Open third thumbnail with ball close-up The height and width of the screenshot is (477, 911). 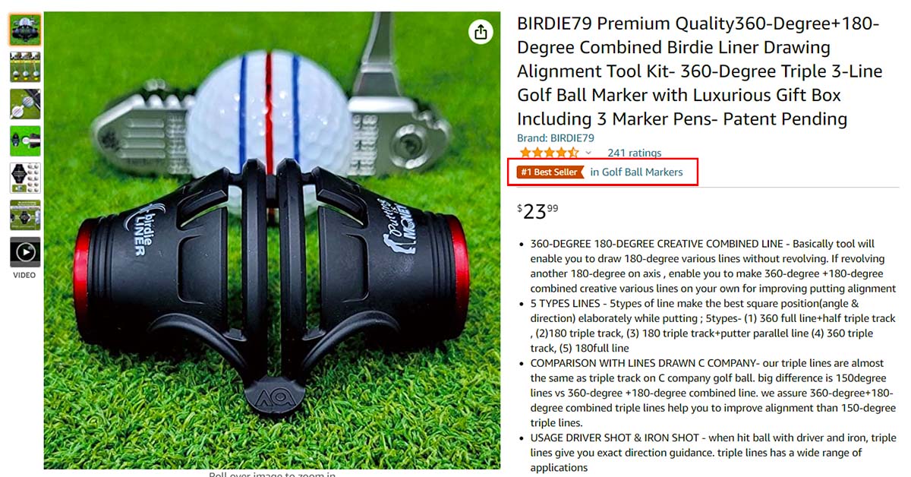(x=25, y=104)
